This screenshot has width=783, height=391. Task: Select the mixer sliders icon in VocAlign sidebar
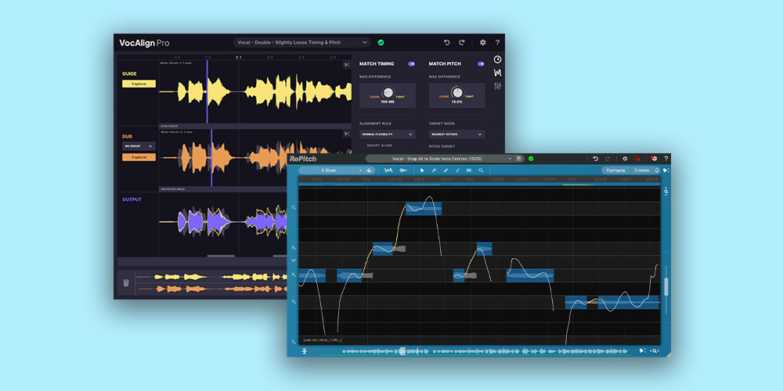click(497, 86)
